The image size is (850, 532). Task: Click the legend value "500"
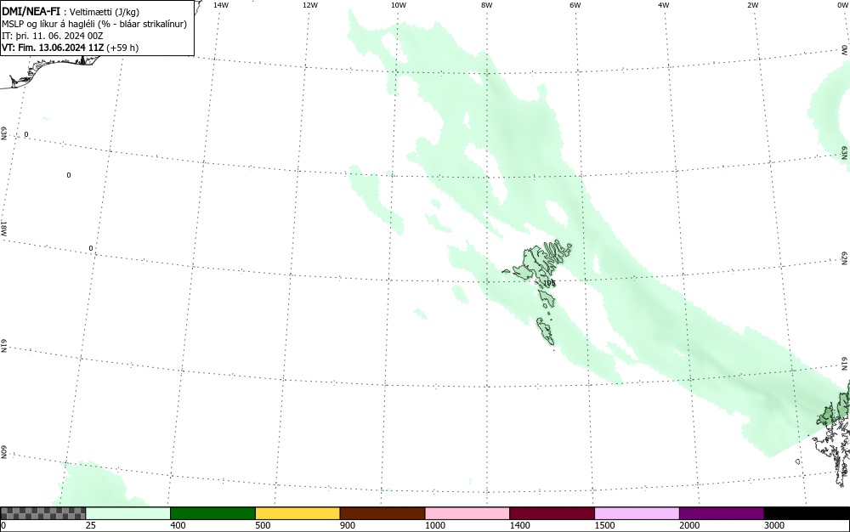pos(263,525)
